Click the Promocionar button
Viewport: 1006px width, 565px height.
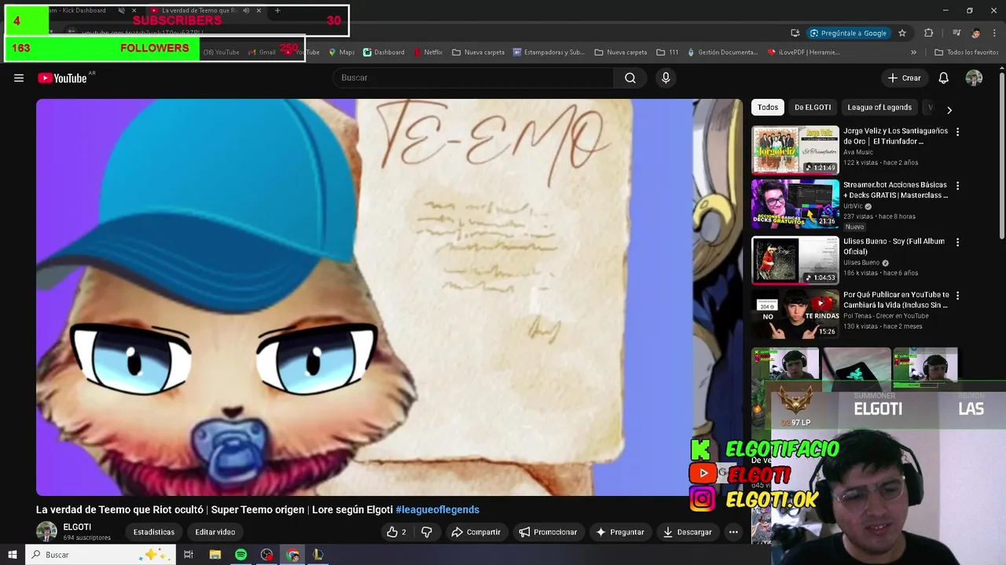coord(548,532)
